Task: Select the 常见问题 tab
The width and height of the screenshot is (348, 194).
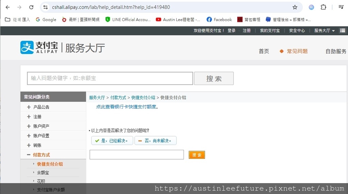Action: [x=297, y=51]
